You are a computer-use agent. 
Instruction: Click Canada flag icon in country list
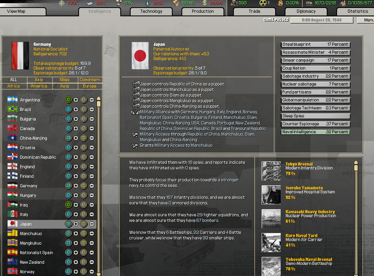(12, 128)
